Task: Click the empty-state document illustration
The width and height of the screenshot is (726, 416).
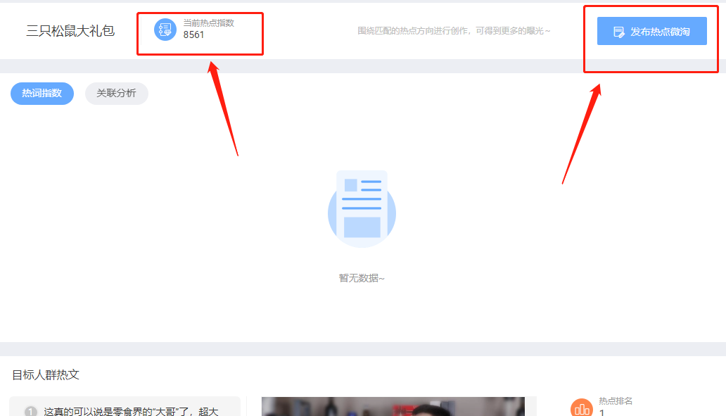Action: [x=362, y=209]
